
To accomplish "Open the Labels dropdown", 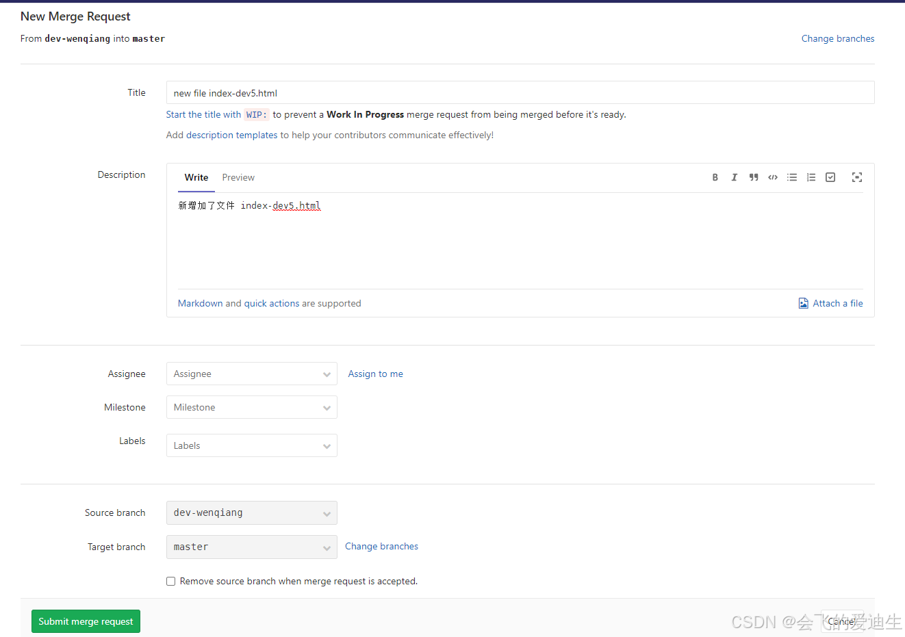I will 251,445.
